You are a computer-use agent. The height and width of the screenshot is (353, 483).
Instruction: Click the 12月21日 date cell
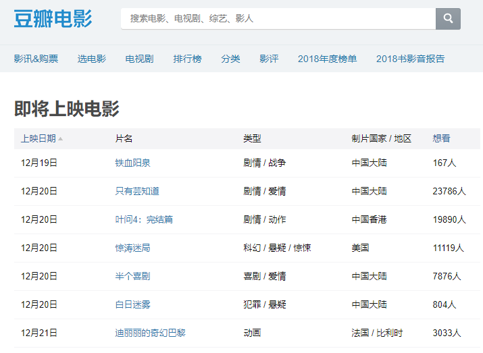click(39, 333)
